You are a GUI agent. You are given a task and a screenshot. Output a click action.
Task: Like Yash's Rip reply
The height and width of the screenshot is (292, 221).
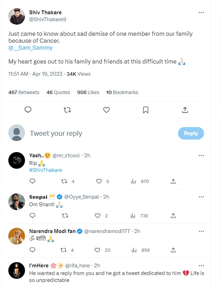point(99,181)
